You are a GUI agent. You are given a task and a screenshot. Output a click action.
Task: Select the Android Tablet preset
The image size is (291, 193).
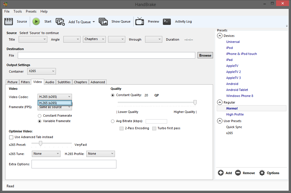(x=237, y=90)
